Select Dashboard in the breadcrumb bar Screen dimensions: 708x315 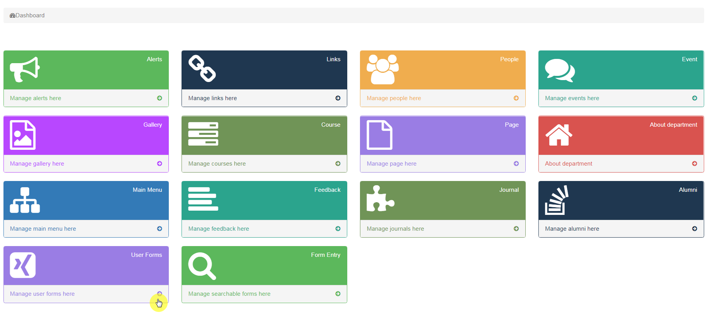30,15
